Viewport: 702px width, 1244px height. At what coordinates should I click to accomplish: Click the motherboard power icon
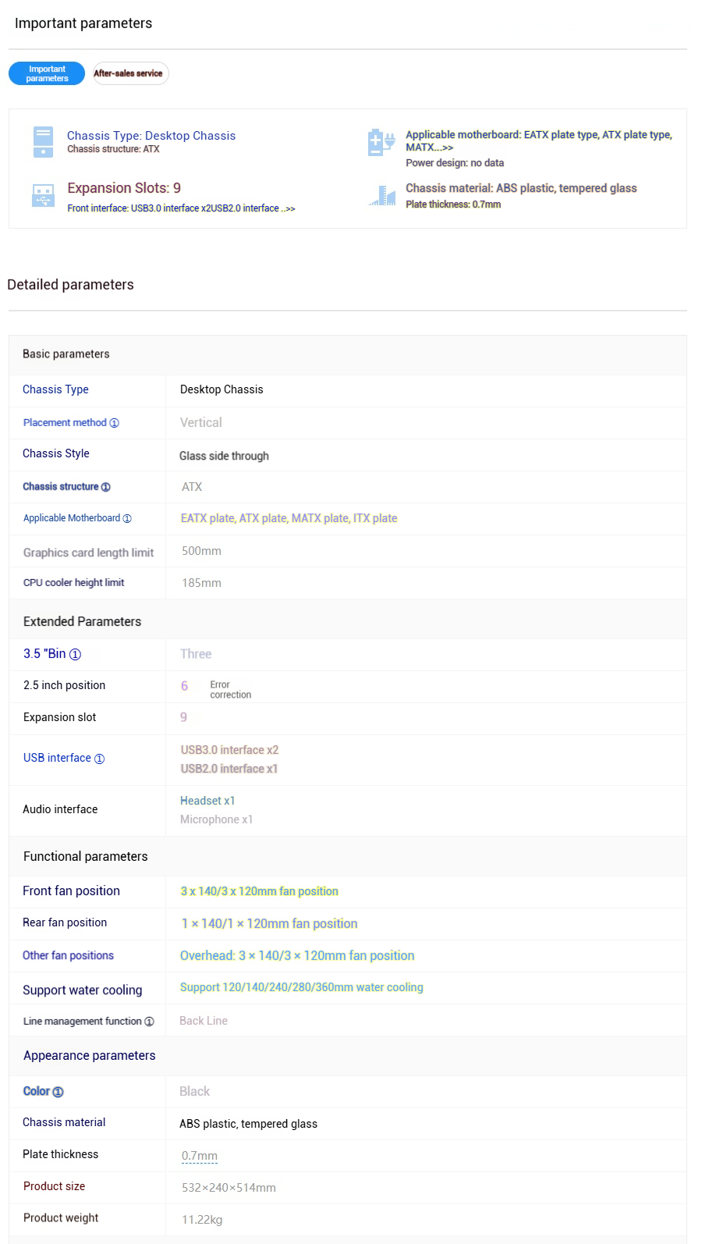coord(381,142)
